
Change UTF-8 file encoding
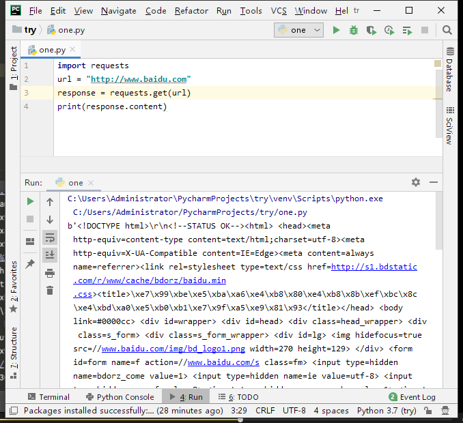(x=294, y=411)
